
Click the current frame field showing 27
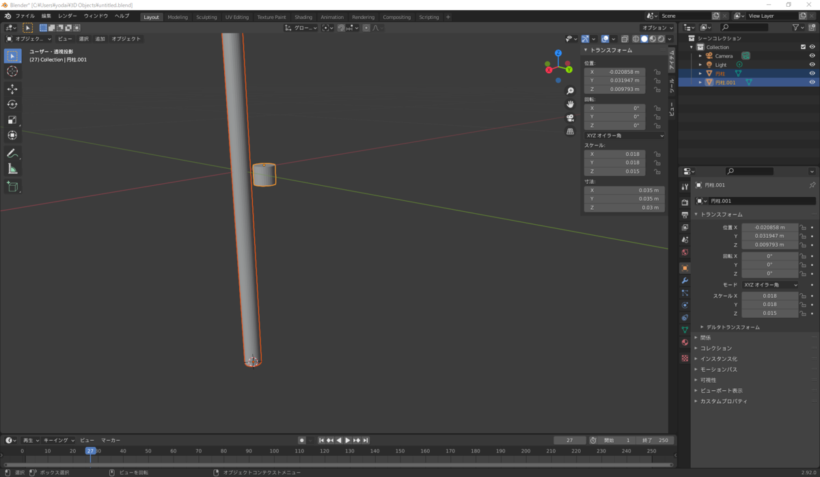pos(570,441)
